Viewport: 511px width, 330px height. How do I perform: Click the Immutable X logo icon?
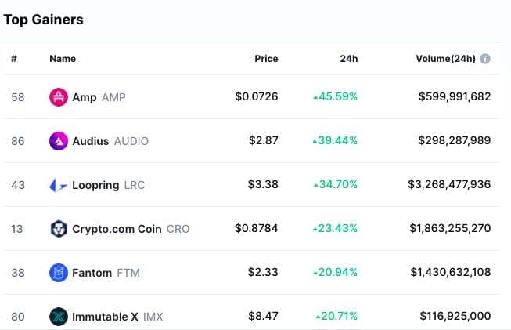tap(59, 317)
